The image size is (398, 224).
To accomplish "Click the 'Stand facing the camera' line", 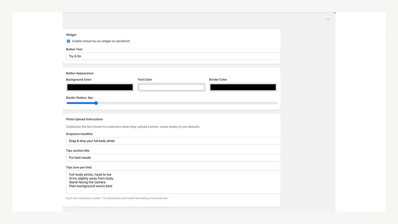I will (87, 182).
